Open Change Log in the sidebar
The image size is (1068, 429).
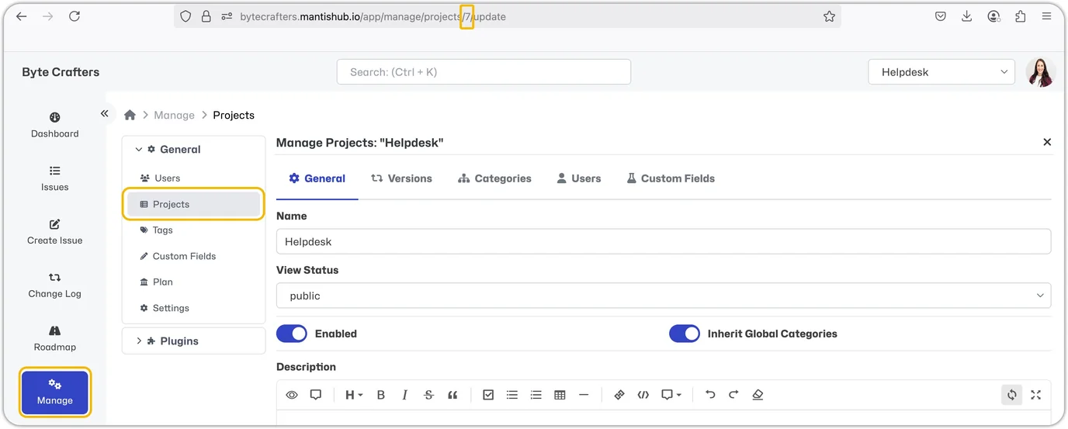[54, 285]
